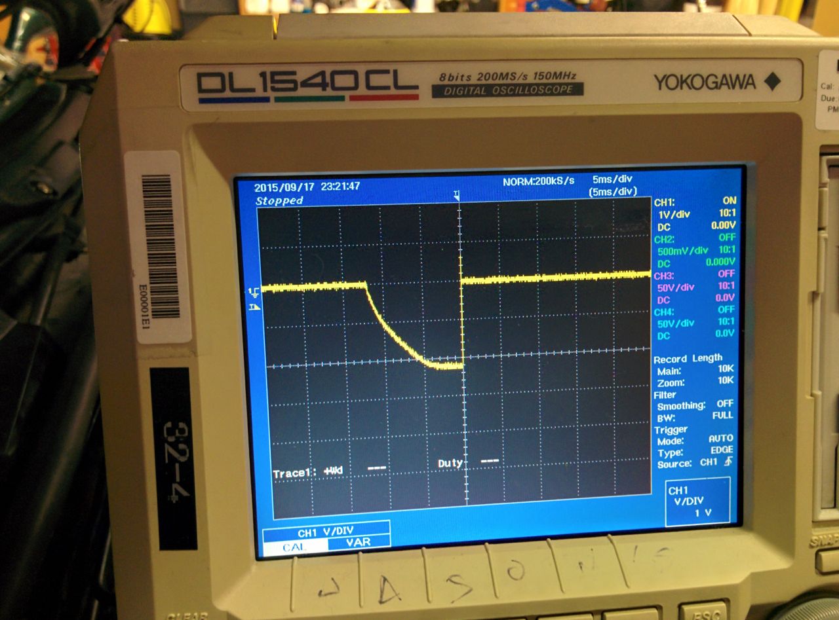Click the 0.00V offset value for CH1
Screen dimensions: 839x620
point(723,225)
